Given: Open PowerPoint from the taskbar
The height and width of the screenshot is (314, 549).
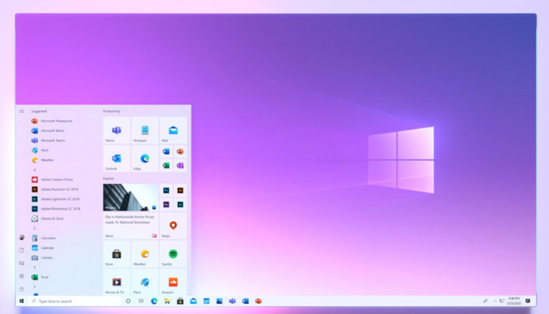Looking at the screenshot, I should pos(258,301).
